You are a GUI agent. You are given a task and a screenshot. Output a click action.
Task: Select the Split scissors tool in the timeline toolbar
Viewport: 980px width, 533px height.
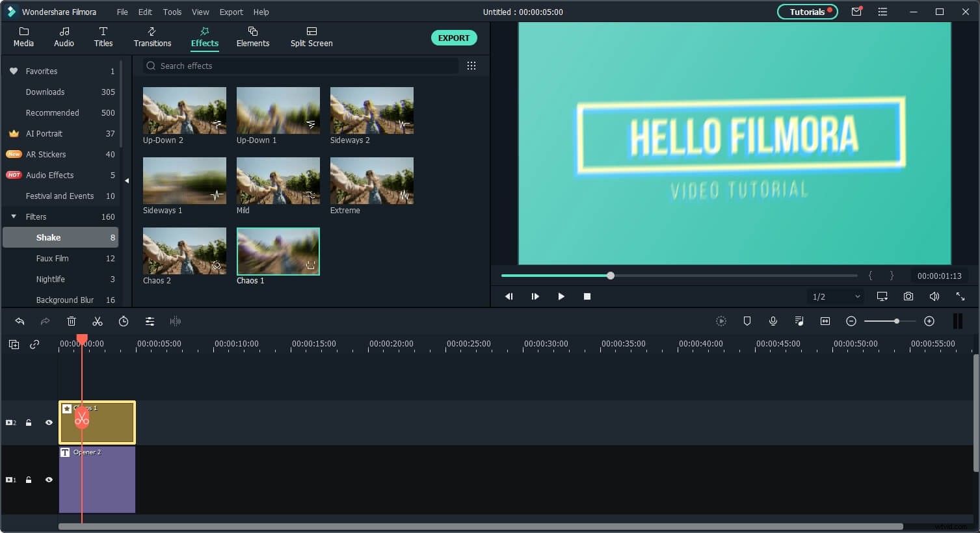pos(98,320)
